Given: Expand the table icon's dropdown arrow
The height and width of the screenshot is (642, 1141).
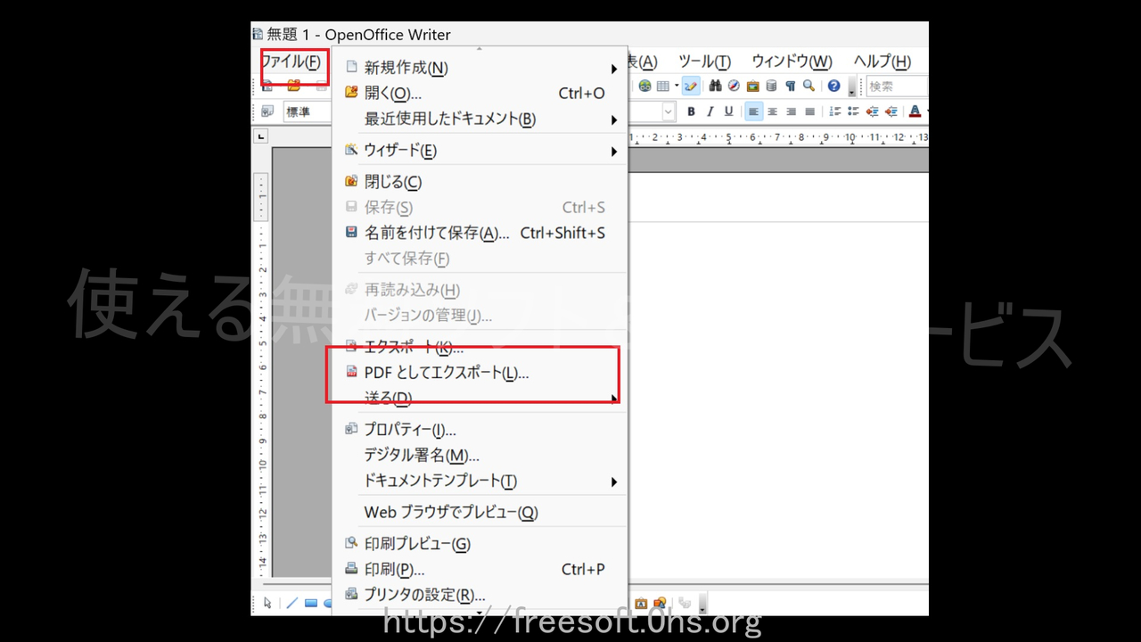Looking at the screenshot, I should coord(677,85).
